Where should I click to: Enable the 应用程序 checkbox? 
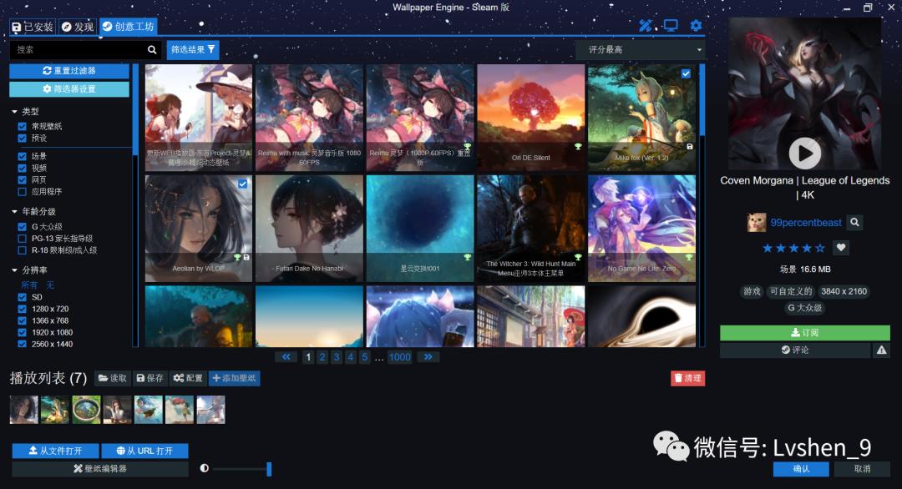coord(22,192)
